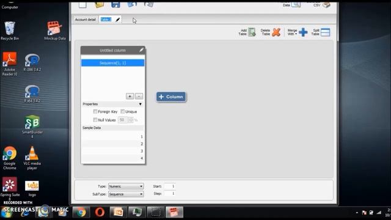Open the Merge With dropdown arrow
The image size is (391, 220).
[x=296, y=34]
